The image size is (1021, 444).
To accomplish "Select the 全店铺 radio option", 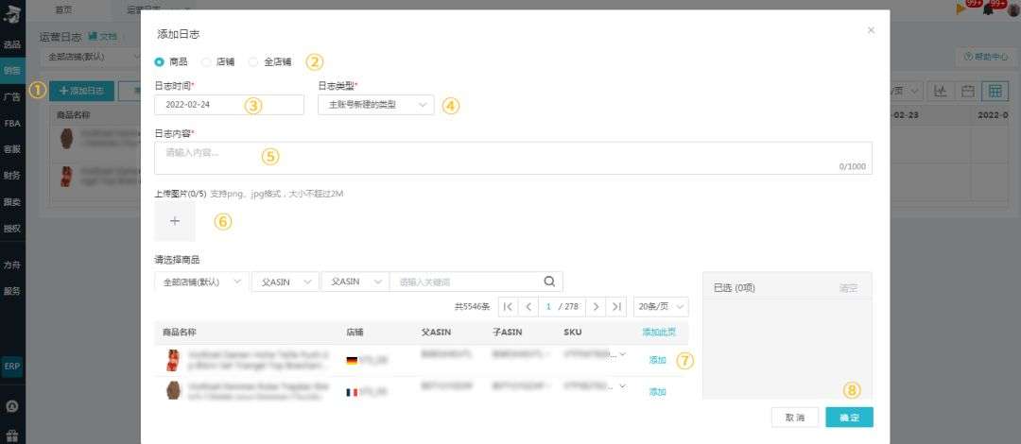I will pyautogui.click(x=253, y=62).
